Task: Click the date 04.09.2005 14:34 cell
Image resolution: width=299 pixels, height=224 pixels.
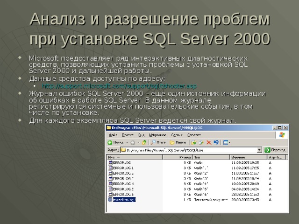Action: tap(245, 189)
